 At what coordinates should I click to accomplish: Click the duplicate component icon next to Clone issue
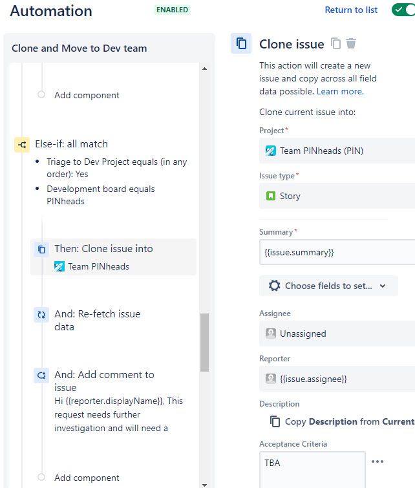pos(335,43)
